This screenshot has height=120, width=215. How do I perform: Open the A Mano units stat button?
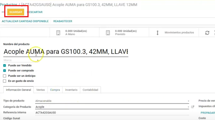click(x=74, y=32)
